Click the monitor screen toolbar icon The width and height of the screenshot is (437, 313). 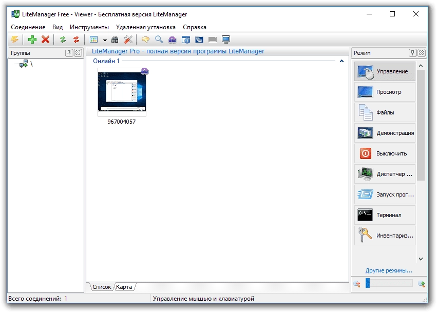pos(226,40)
